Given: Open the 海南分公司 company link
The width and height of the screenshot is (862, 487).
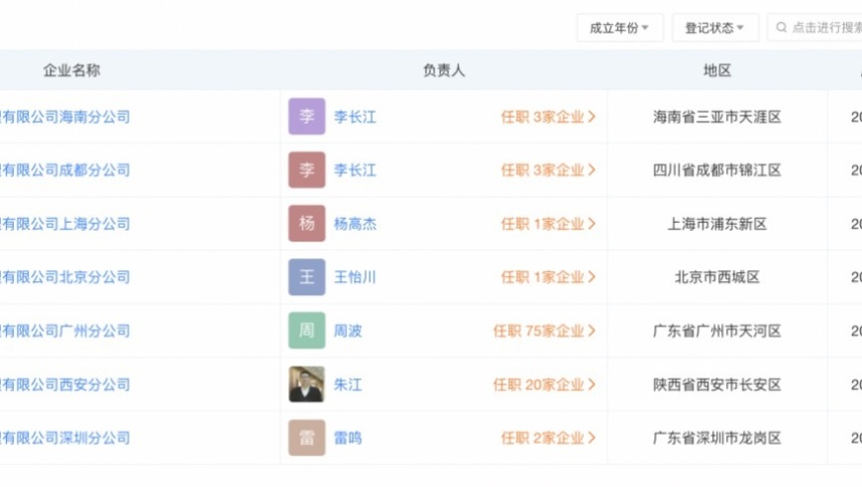Looking at the screenshot, I should coord(64,117).
